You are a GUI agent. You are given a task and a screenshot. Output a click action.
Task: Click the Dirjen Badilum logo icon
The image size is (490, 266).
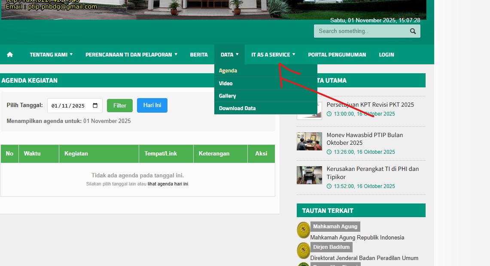(x=304, y=251)
